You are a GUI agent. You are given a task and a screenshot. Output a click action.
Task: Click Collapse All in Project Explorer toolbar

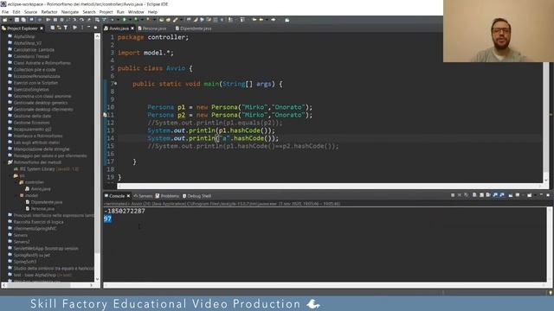coord(53,28)
